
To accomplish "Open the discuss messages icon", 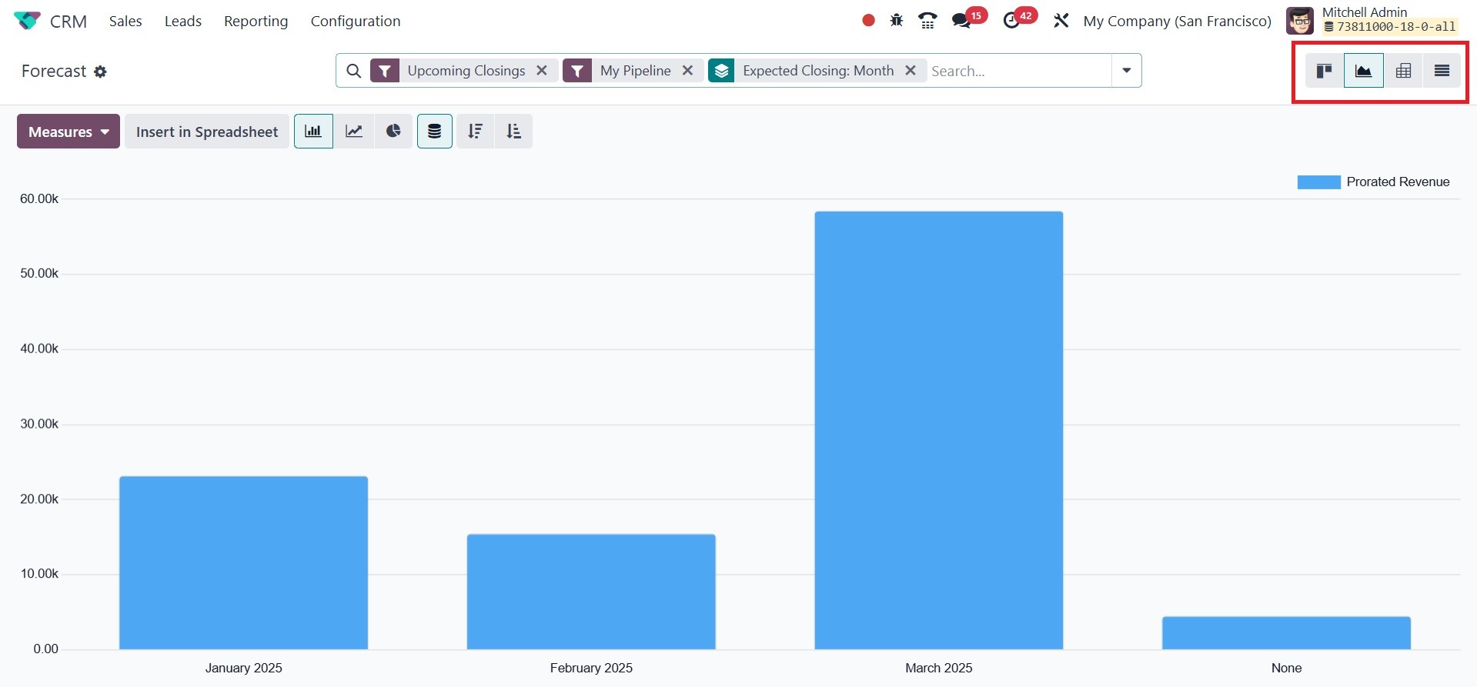I will pyautogui.click(x=961, y=21).
